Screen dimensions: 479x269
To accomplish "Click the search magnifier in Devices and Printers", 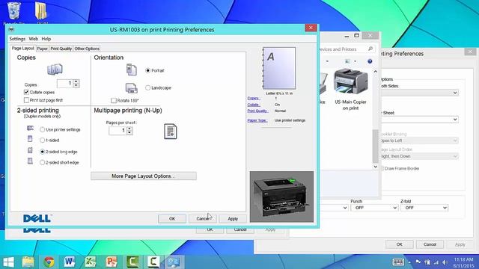I will click(370, 49).
